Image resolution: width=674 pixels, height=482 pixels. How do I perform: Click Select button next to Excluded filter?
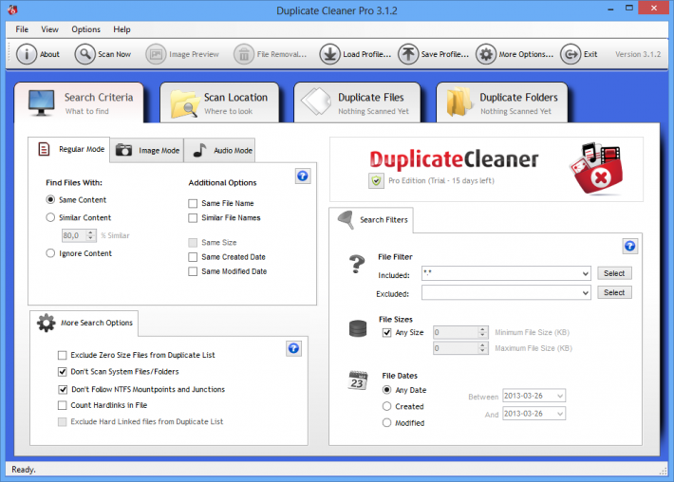tap(614, 292)
